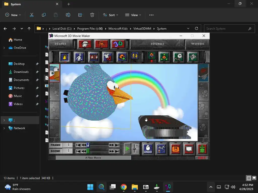Image resolution: width=258 pixels, height=193 pixels.
Task: Open the scissors and glue Cut/Paste tool
Action: (161, 149)
